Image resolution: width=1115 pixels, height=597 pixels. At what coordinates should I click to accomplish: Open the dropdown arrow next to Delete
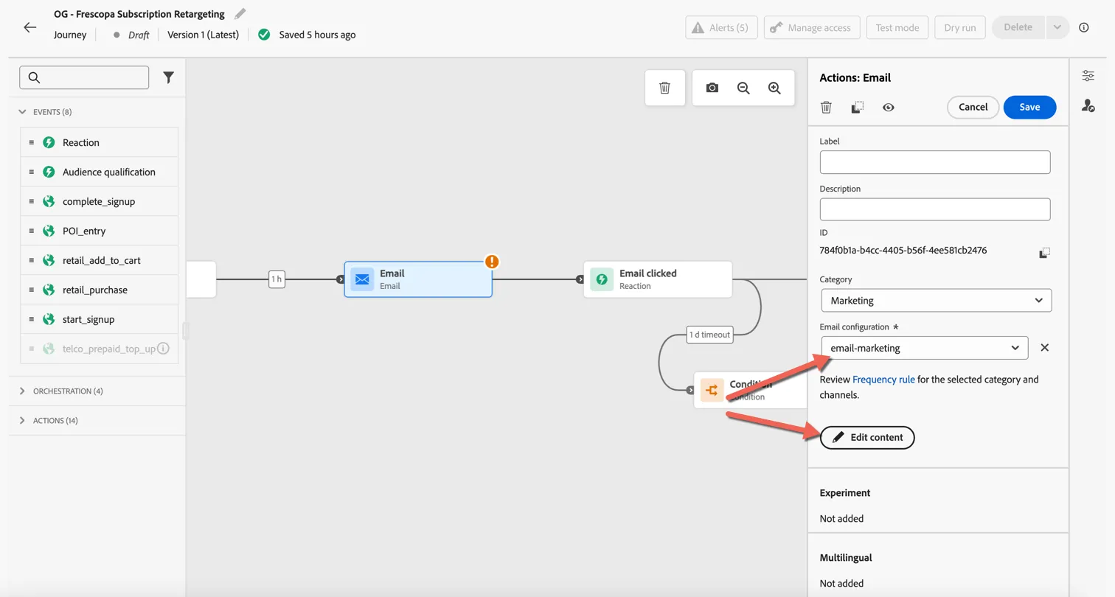pyautogui.click(x=1057, y=27)
